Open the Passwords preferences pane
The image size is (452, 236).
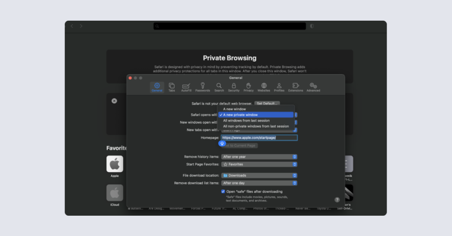click(x=203, y=87)
